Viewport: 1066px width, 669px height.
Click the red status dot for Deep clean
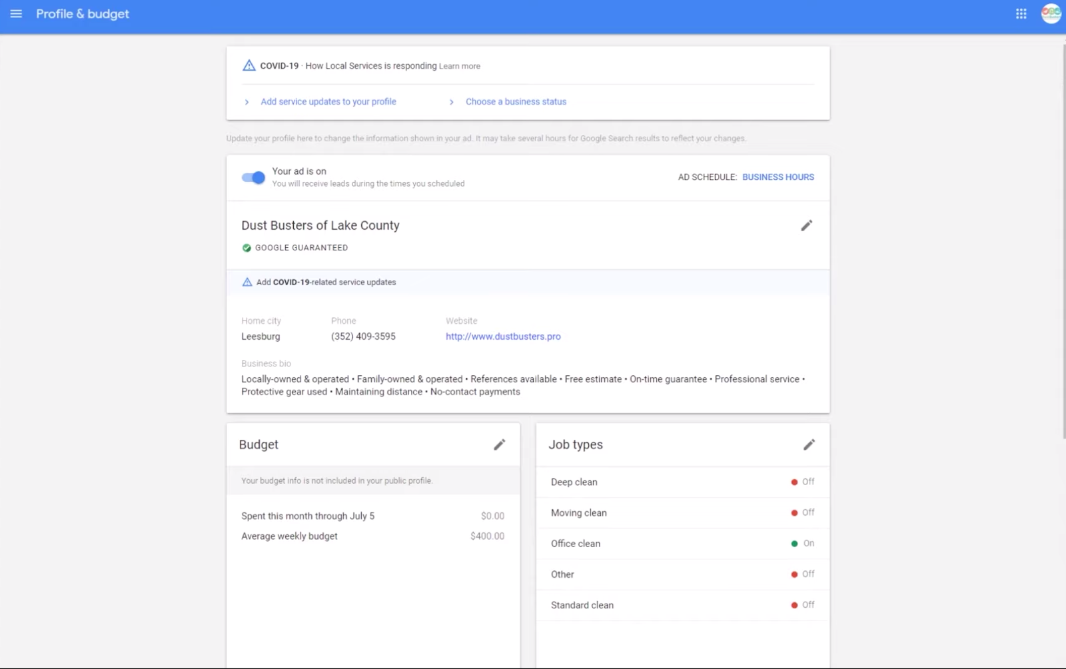pos(794,482)
